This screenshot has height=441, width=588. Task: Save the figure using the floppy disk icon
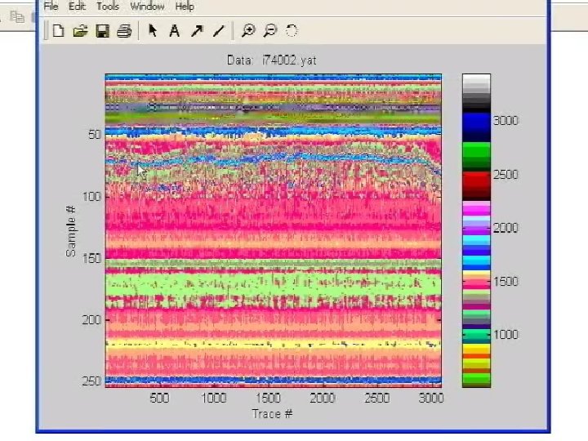click(x=102, y=31)
